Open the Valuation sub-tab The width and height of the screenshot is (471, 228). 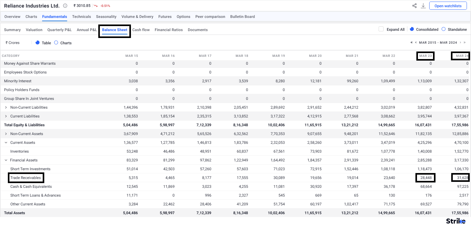coord(34,30)
